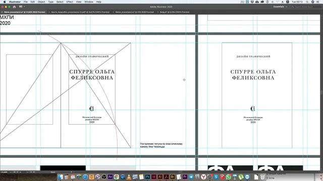Open Adobe Acrobat from the Dock
The image size is (323, 181).
pyautogui.click(x=166, y=177)
